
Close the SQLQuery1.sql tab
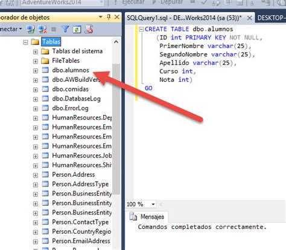pos(249,18)
